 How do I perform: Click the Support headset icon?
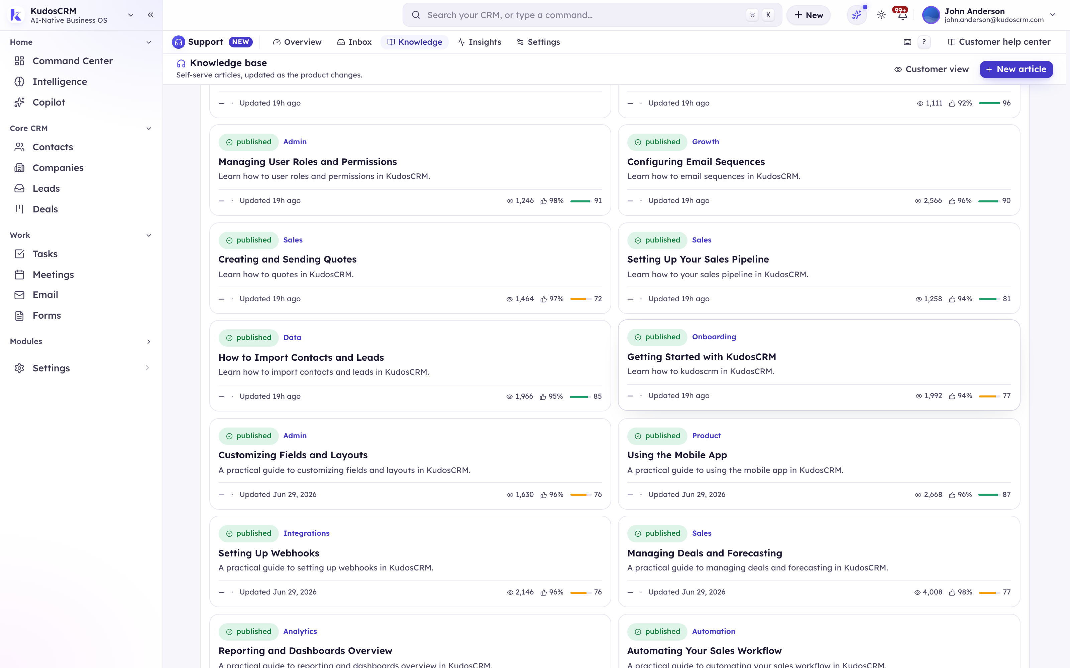pyautogui.click(x=178, y=42)
